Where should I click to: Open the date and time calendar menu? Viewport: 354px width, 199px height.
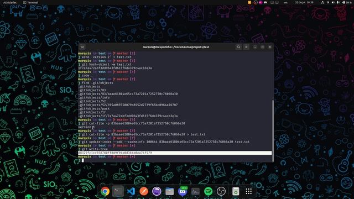click(x=304, y=2)
